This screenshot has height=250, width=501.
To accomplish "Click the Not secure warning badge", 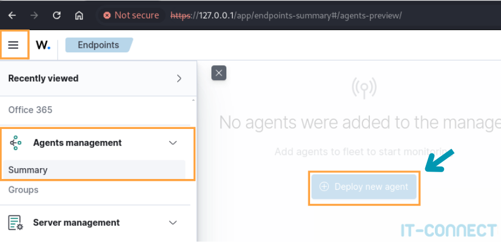I will click(x=131, y=15).
